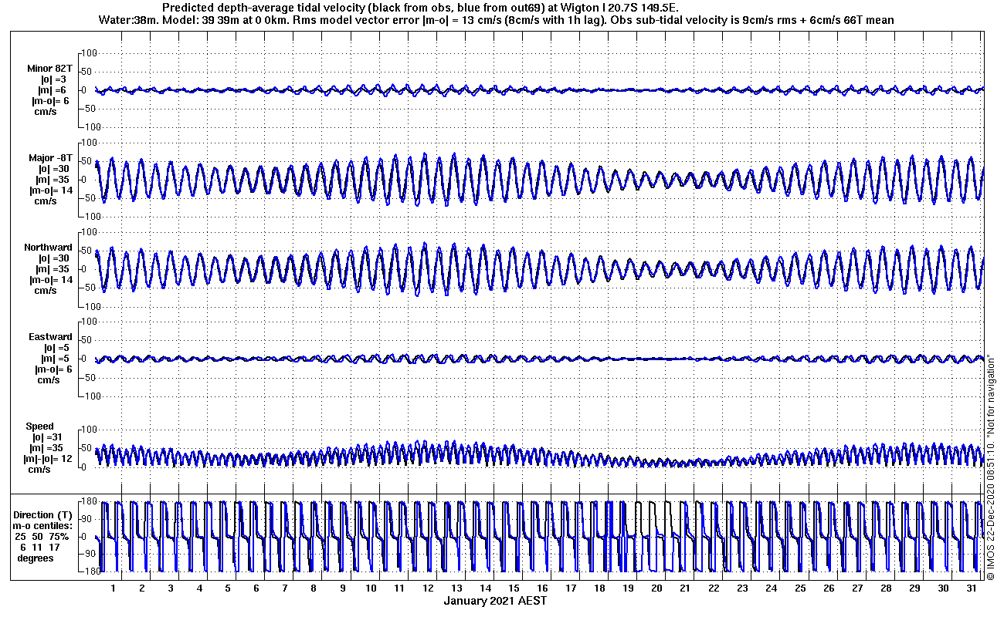Click the Speed panel curve
1004x617 pixels.
[540, 453]
